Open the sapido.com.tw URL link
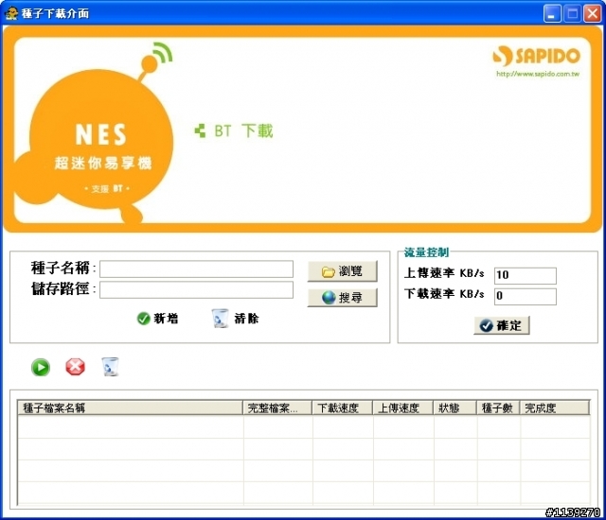Image resolution: width=606 pixels, height=520 pixels. tap(538, 74)
